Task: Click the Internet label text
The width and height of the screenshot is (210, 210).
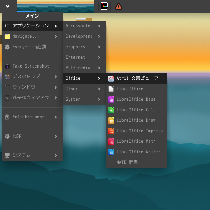Action: point(75,57)
